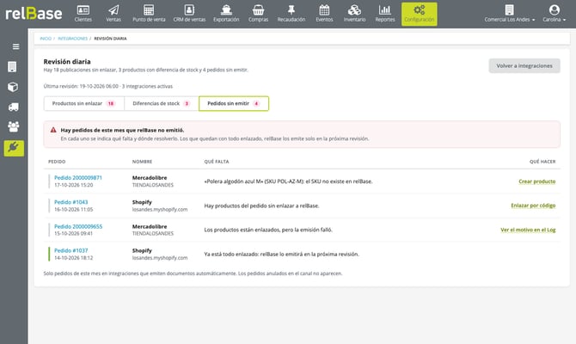The image size is (576, 344).
Task: Click the PEDIDO column header
Action: [x=57, y=162]
